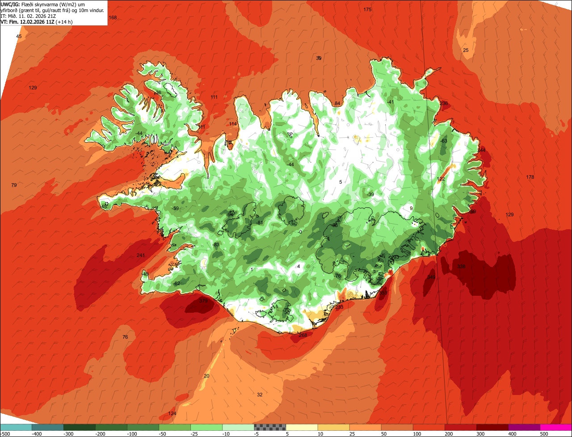This screenshot has width=572, height=437.
Task: Click the -25 to -10 light green legend swatch
Action: pos(206,427)
